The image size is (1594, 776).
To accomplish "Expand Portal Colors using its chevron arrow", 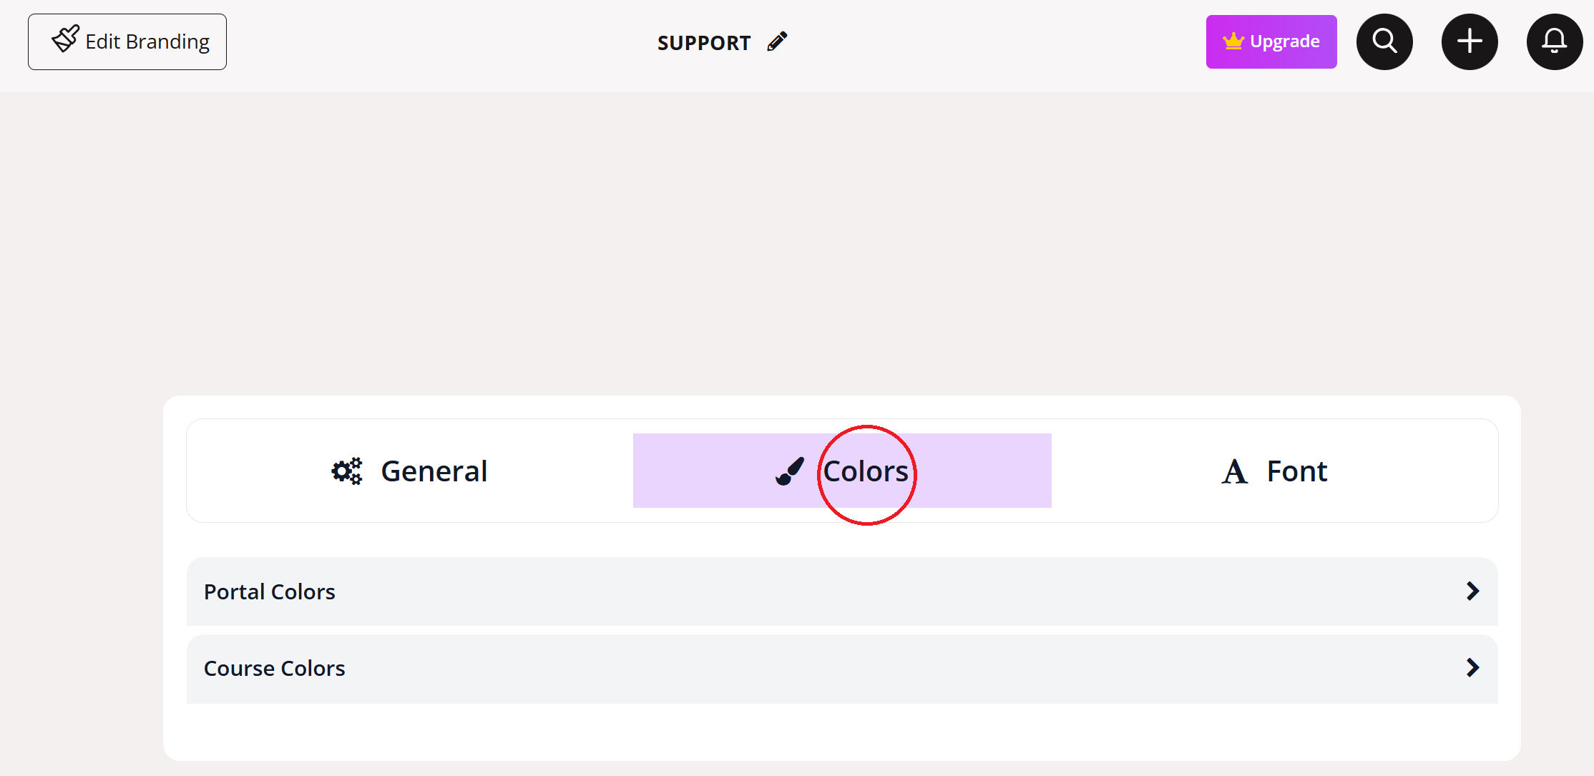I will 1472,591.
